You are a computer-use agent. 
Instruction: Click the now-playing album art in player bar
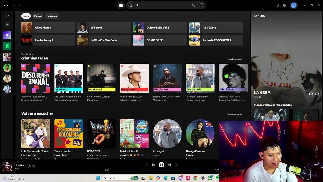(7, 167)
